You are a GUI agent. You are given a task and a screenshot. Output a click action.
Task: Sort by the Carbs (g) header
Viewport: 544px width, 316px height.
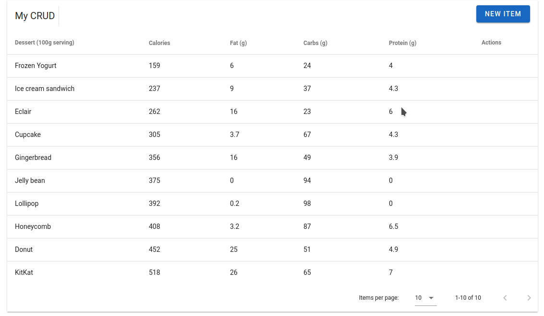(315, 43)
